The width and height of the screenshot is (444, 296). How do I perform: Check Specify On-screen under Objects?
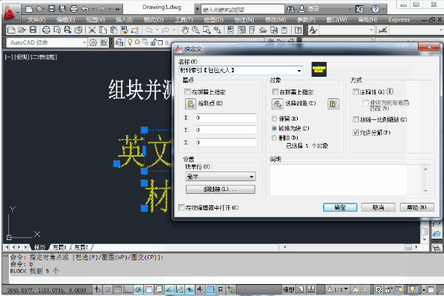point(275,92)
